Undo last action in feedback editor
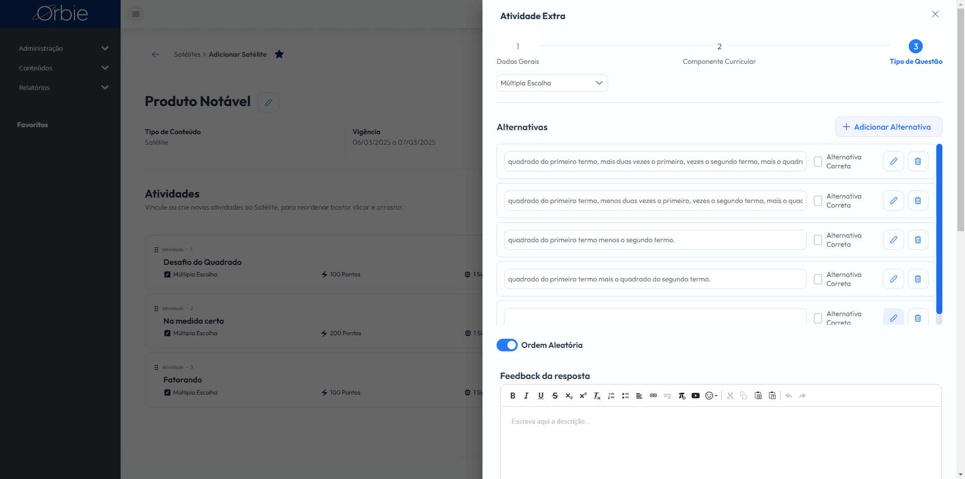965x479 pixels. pos(789,396)
